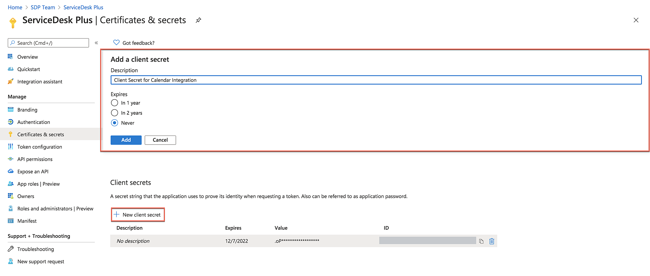Copy the client secret ID to clipboard
This screenshot has width=650, height=276.
pyautogui.click(x=481, y=241)
